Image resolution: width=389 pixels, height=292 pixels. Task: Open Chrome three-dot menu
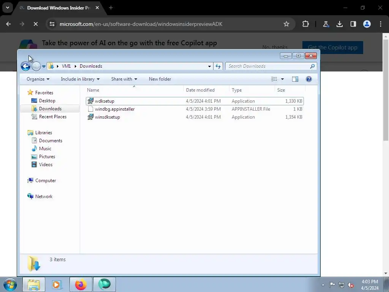[x=381, y=24]
